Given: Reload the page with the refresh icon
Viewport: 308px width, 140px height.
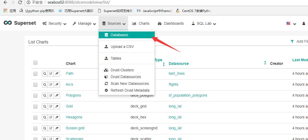Looking at the screenshot, I should click(20, 3).
